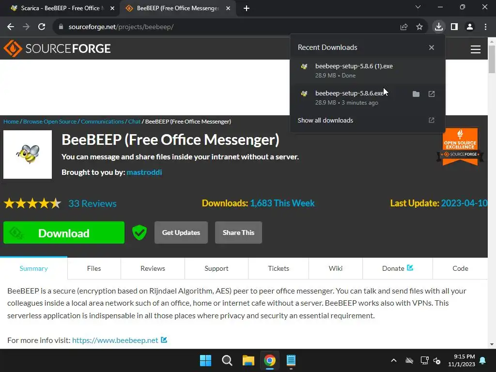Show hidden system tray icons

[394, 360]
